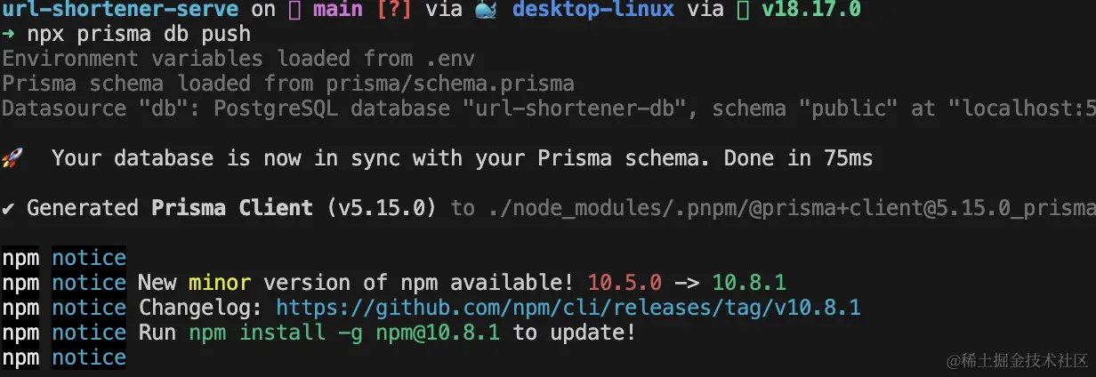Screen dimensions: 1096x377
Task: Click the yellow word minor
Action: [219, 283]
